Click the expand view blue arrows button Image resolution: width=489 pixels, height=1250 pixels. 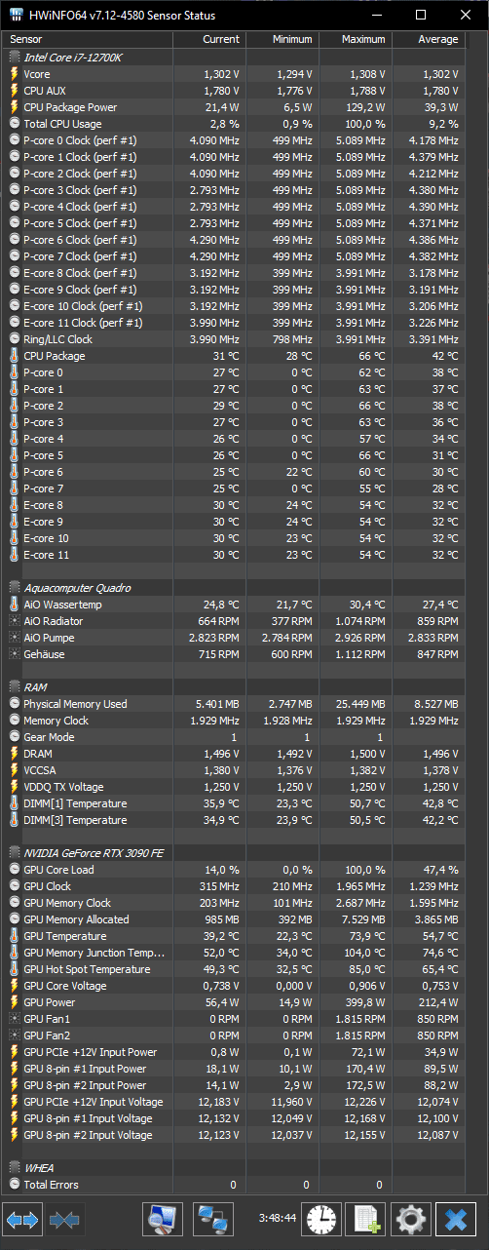(x=21, y=1219)
